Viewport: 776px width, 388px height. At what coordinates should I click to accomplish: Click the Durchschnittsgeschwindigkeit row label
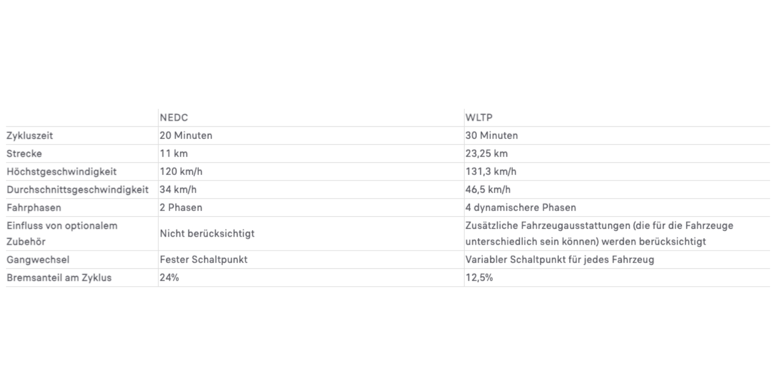78,190
